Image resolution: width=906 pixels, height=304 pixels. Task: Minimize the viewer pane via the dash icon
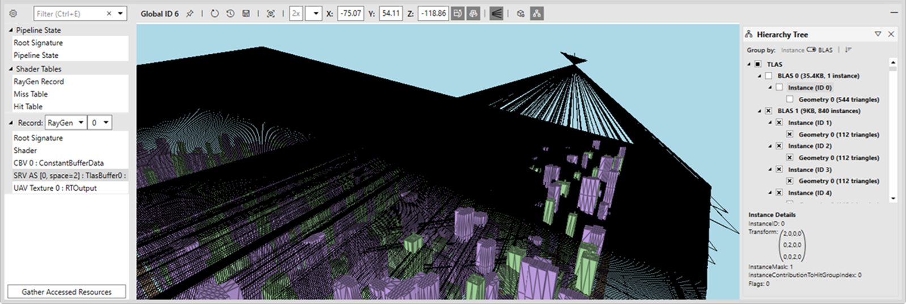[x=894, y=12]
